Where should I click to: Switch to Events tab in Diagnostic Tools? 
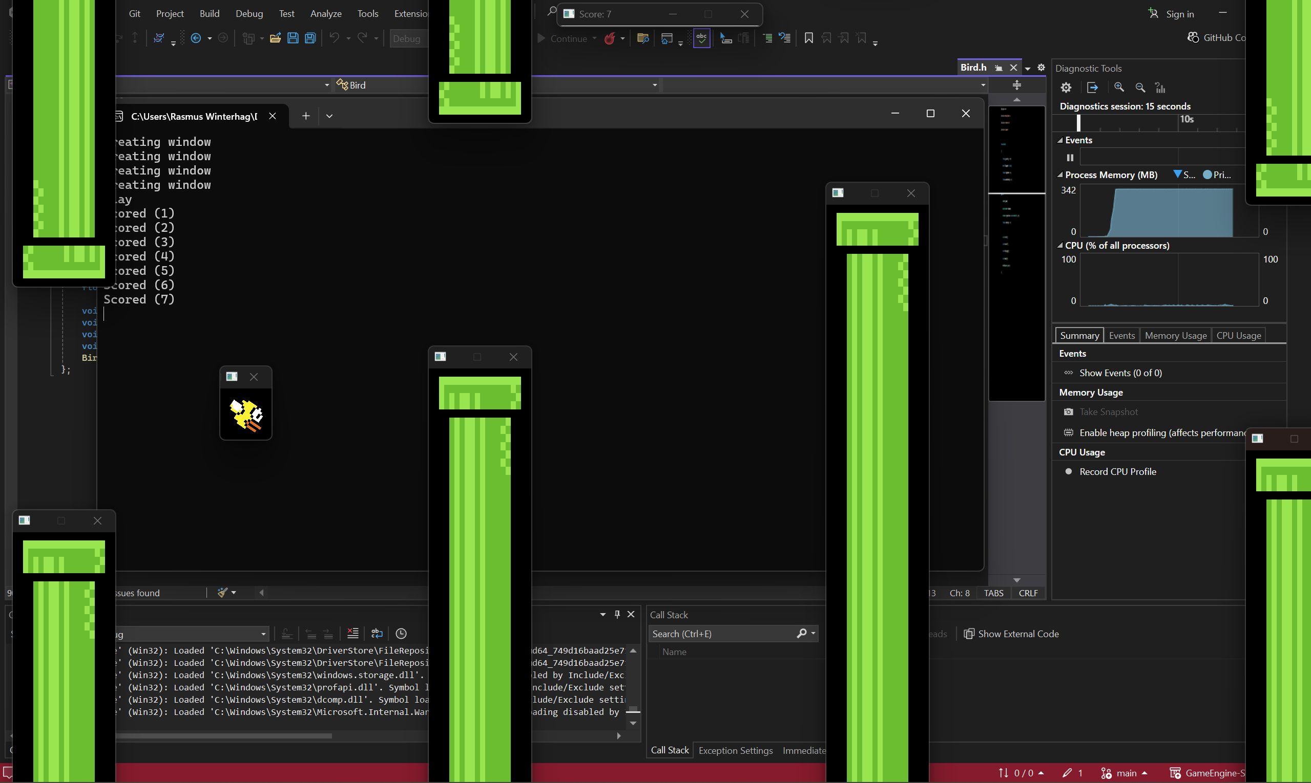tap(1121, 336)
